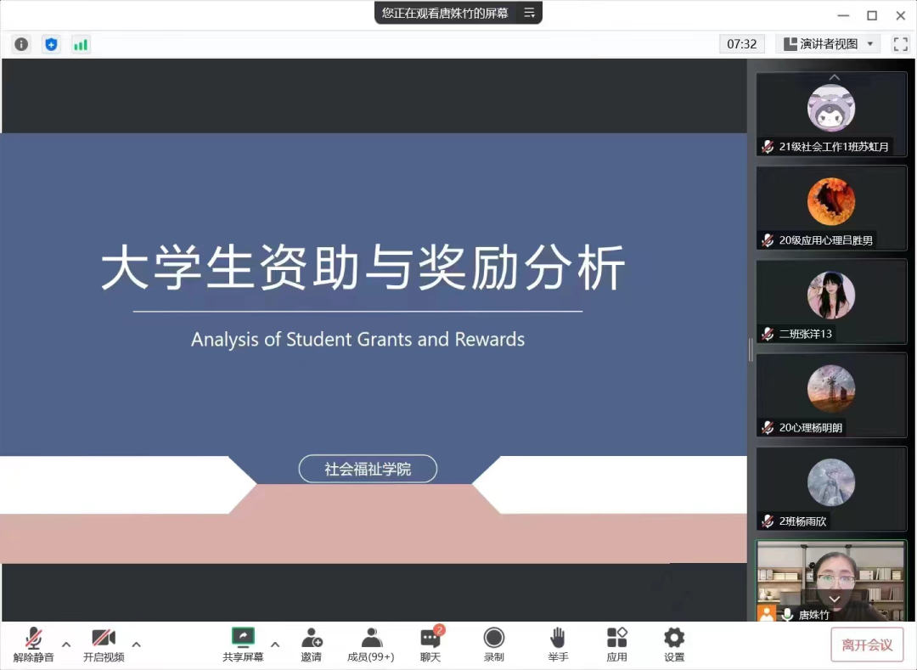Open the 聊天 chat panel

click(431, 645)
